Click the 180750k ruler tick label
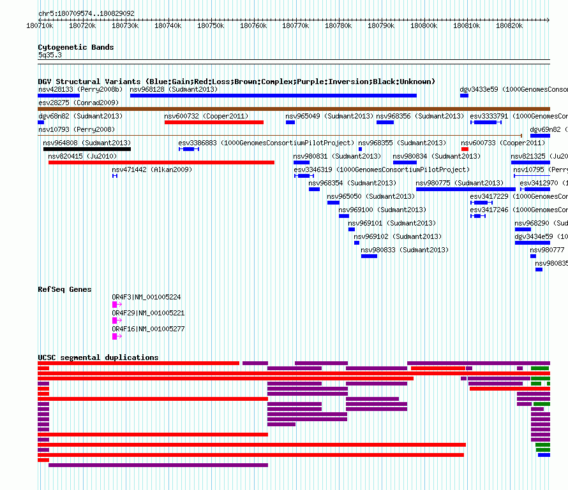This screenshot has height=490, width=568. point(211,25)
